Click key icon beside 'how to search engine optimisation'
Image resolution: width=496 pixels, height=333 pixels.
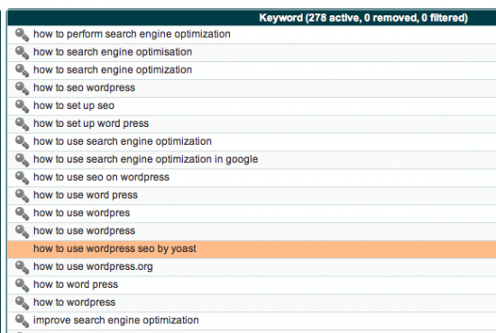point(23,52)
